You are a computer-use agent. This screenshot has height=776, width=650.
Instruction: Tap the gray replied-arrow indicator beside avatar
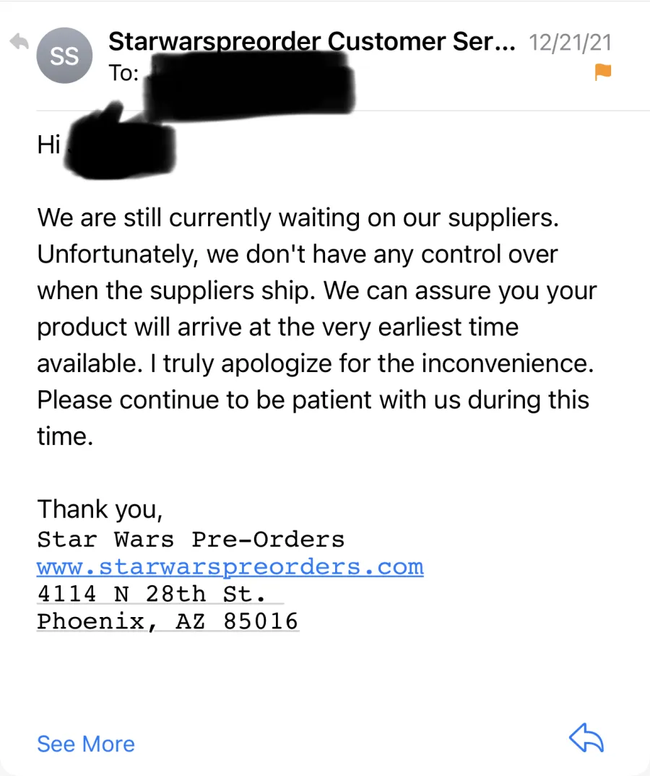(x=19, y=42)
